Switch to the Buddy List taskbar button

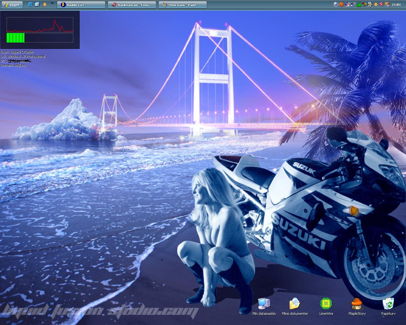click(81, 5)
